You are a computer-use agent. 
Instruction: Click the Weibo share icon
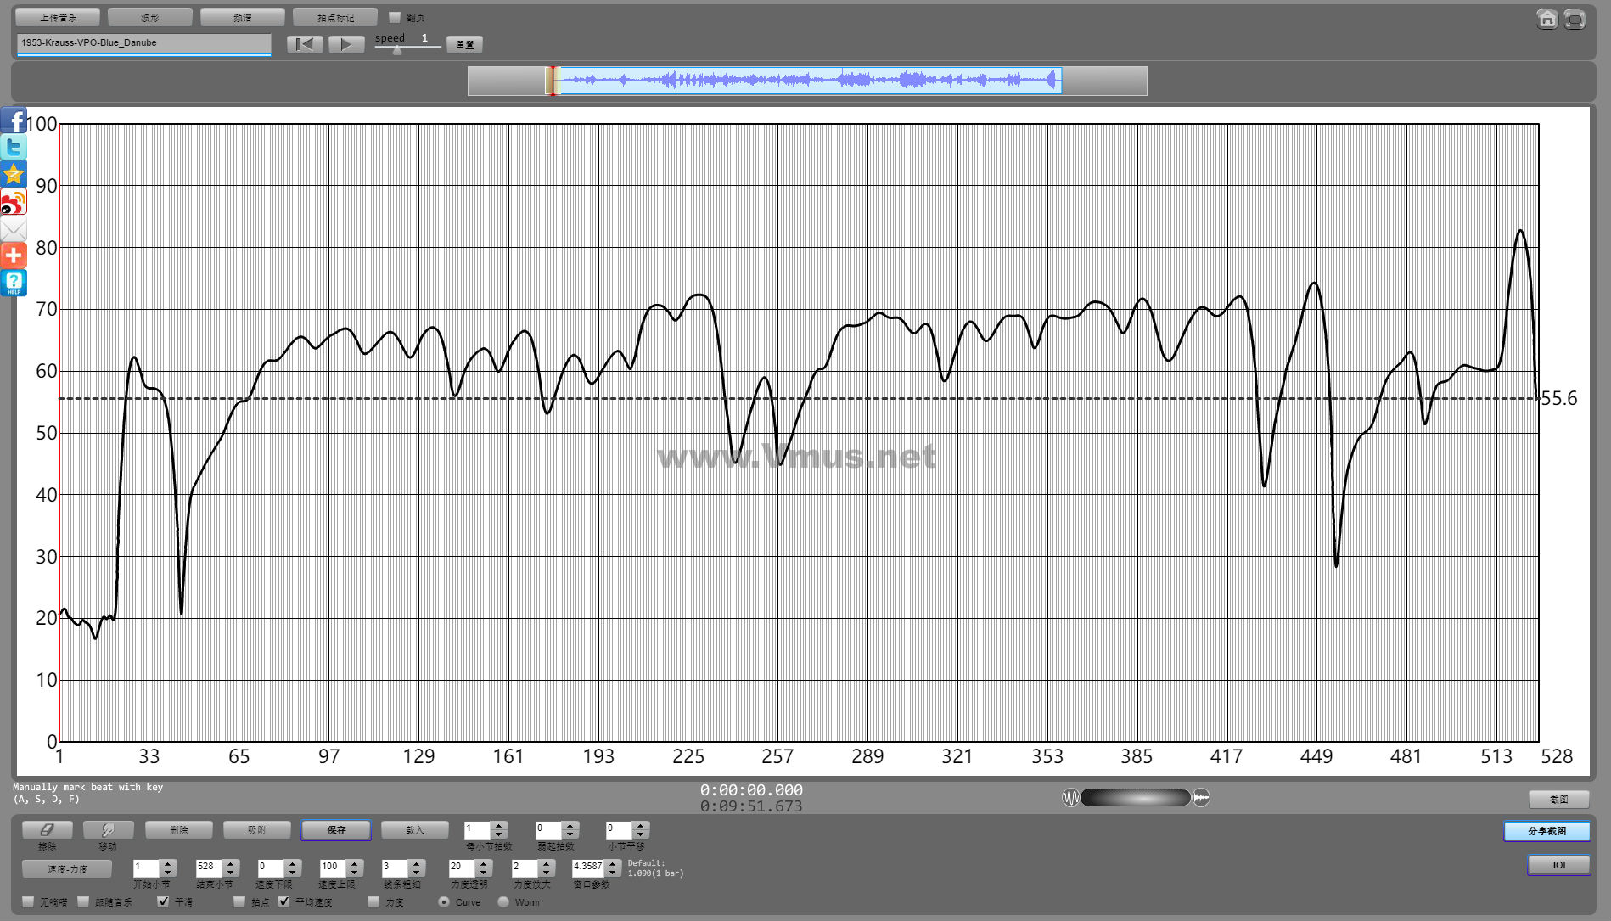(14, 202)
